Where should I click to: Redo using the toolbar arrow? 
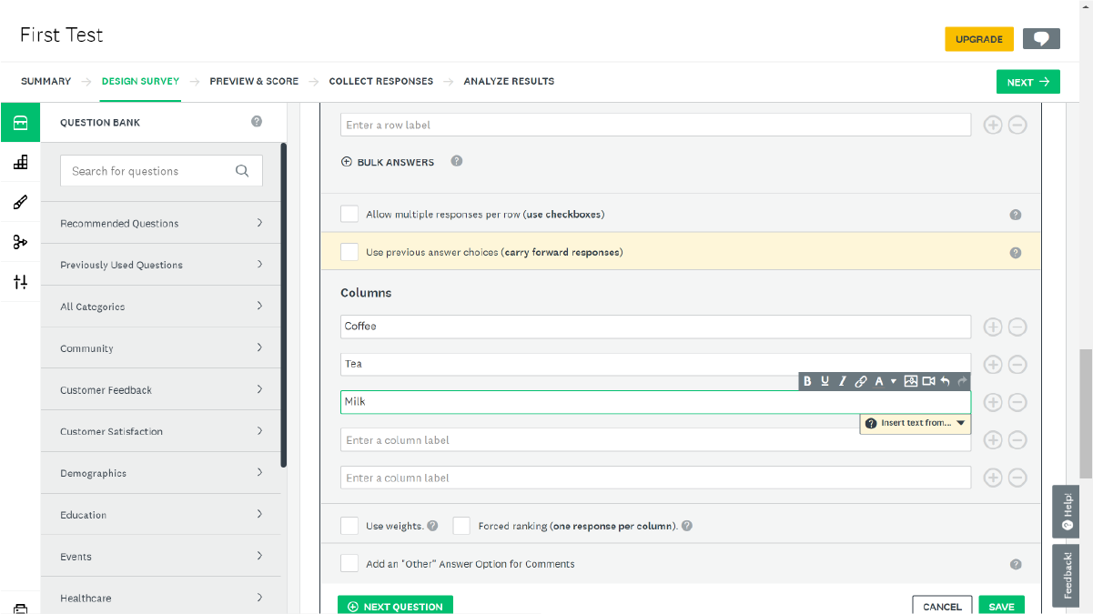coord(962,381)
